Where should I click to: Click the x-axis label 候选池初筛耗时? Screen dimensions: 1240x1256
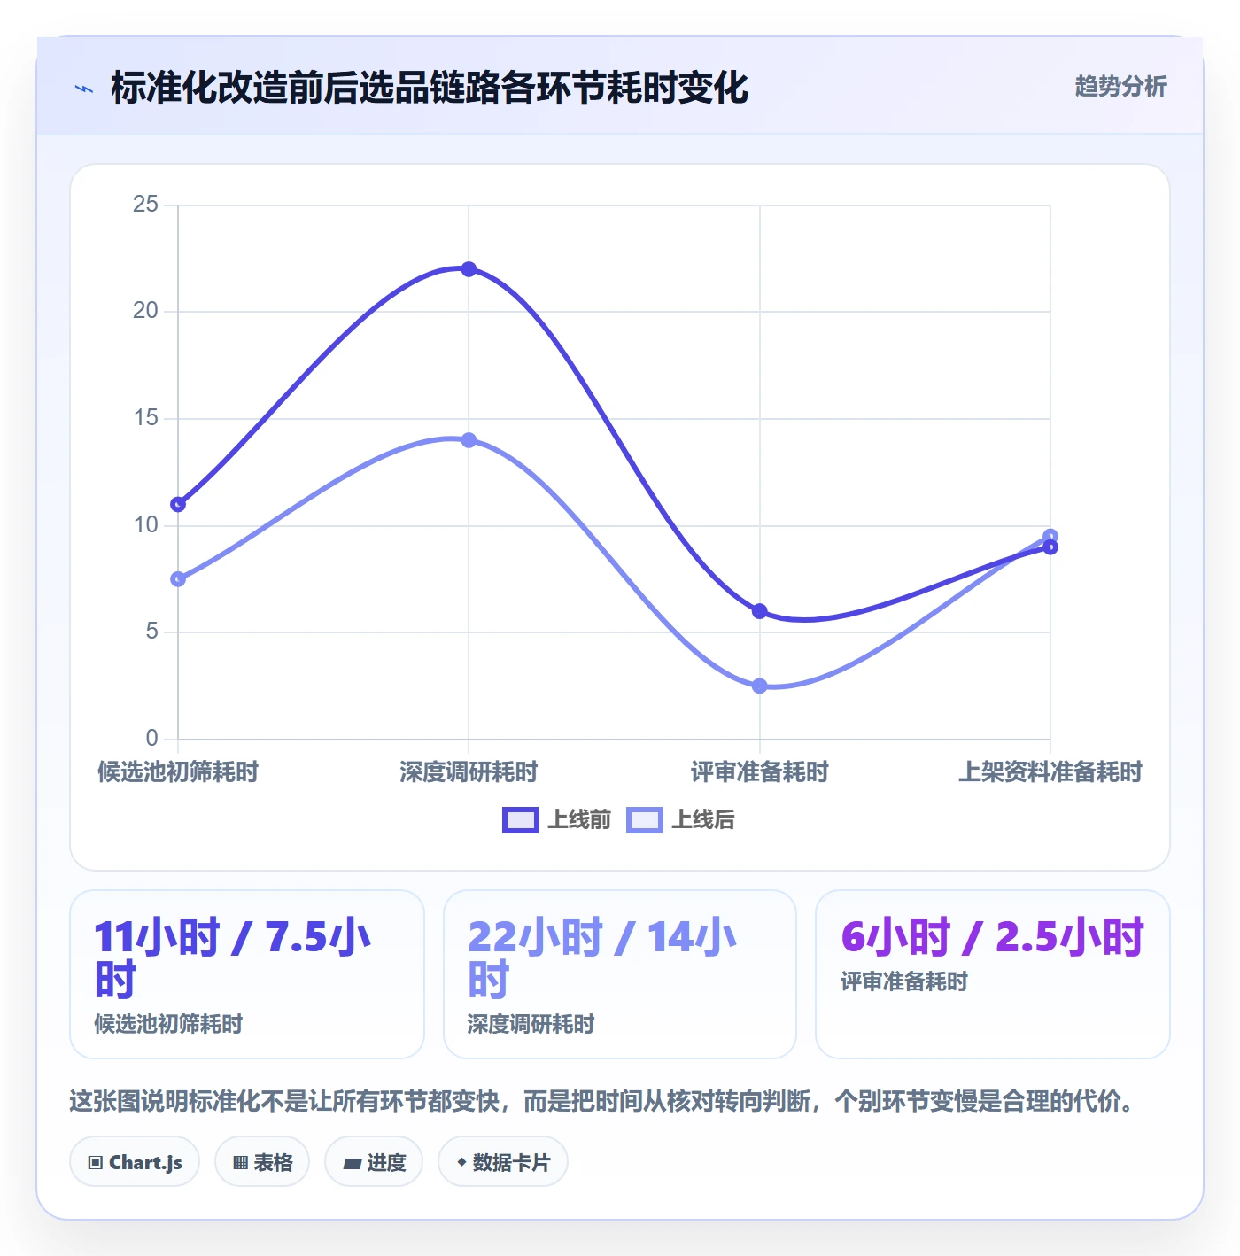coord(178,771)
